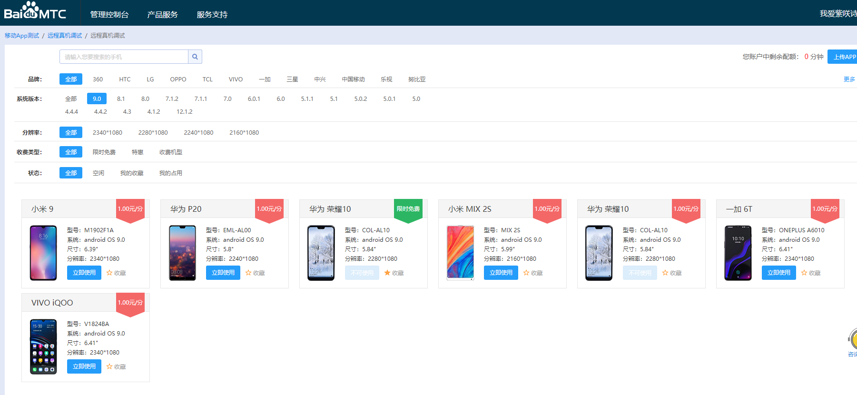Favorite the VIVO iQOO star

(109, 366)
